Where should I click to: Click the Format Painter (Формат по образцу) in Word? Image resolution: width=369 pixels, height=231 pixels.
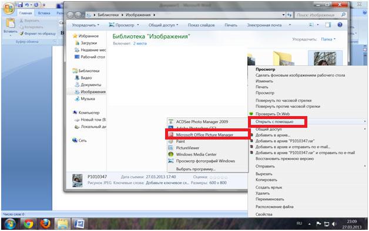point(38,33)
